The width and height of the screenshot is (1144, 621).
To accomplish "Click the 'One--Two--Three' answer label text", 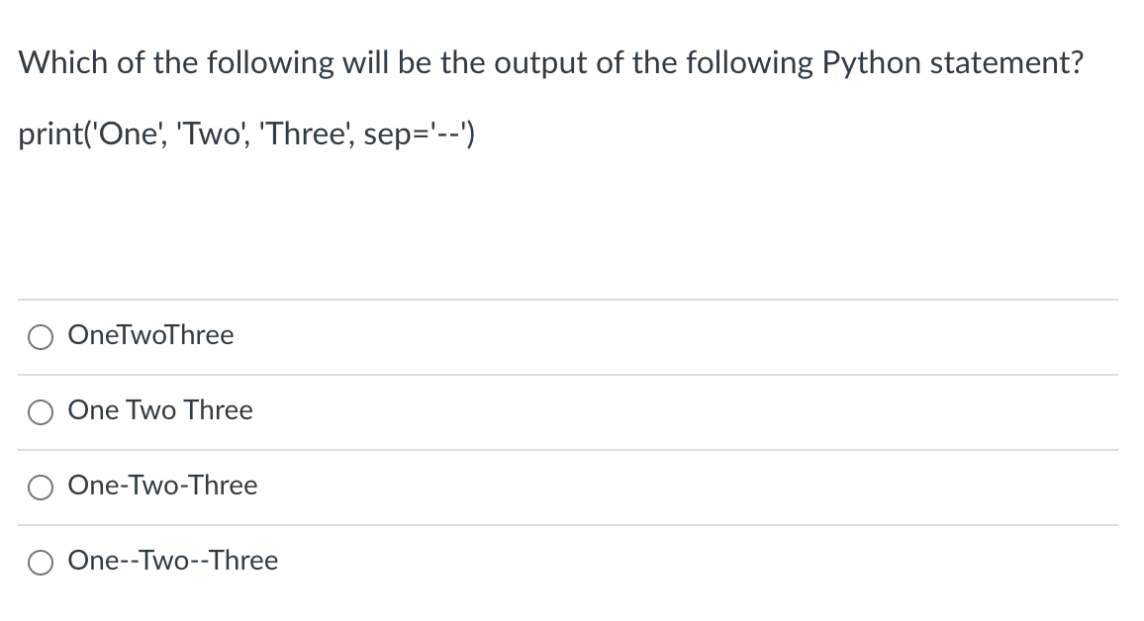I will pos(173,561).
